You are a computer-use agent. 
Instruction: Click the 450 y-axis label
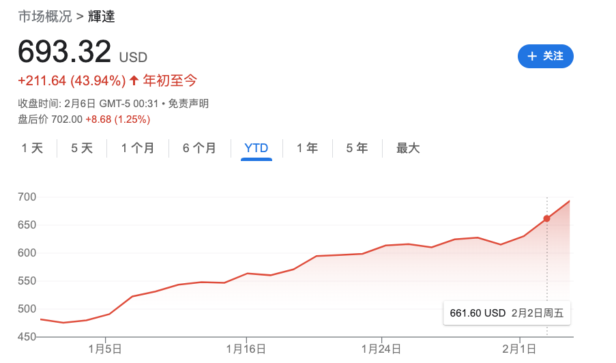point(27,336)
